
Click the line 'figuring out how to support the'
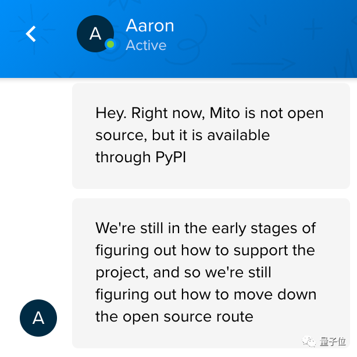click(x=205, y=251)
